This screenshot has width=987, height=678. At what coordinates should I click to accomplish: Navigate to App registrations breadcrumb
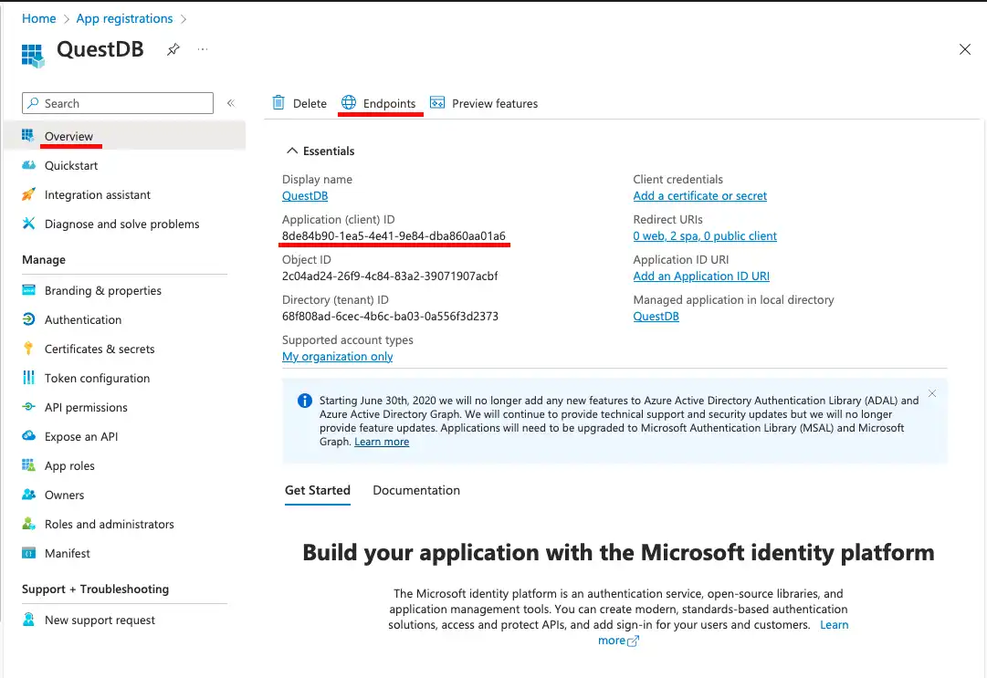[125, 18]
